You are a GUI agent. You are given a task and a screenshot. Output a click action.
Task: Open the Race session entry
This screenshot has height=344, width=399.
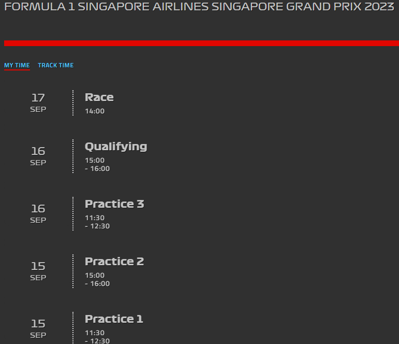click(x=99, y=97)
